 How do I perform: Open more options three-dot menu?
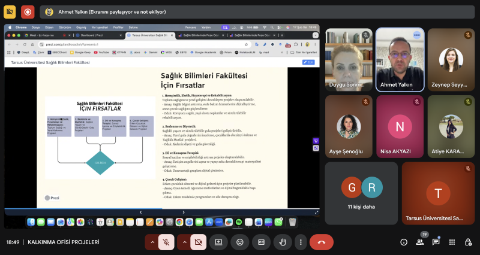301,242
